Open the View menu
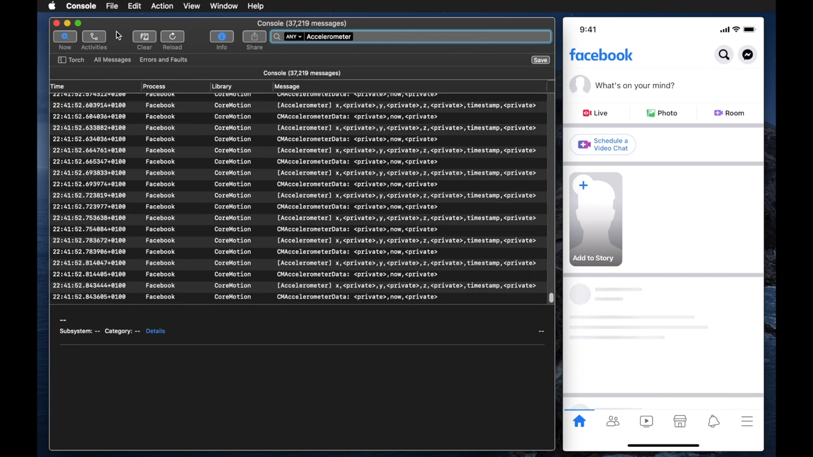The width and height of the screenshot is (813, 457). tap(191, 6)
